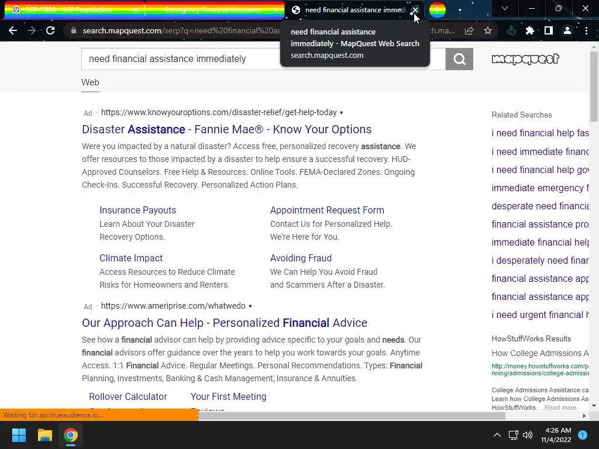The width and height of the screenshot is (599, 449).
Task: Go back to the previous page
Action: (x=13, y=30)
